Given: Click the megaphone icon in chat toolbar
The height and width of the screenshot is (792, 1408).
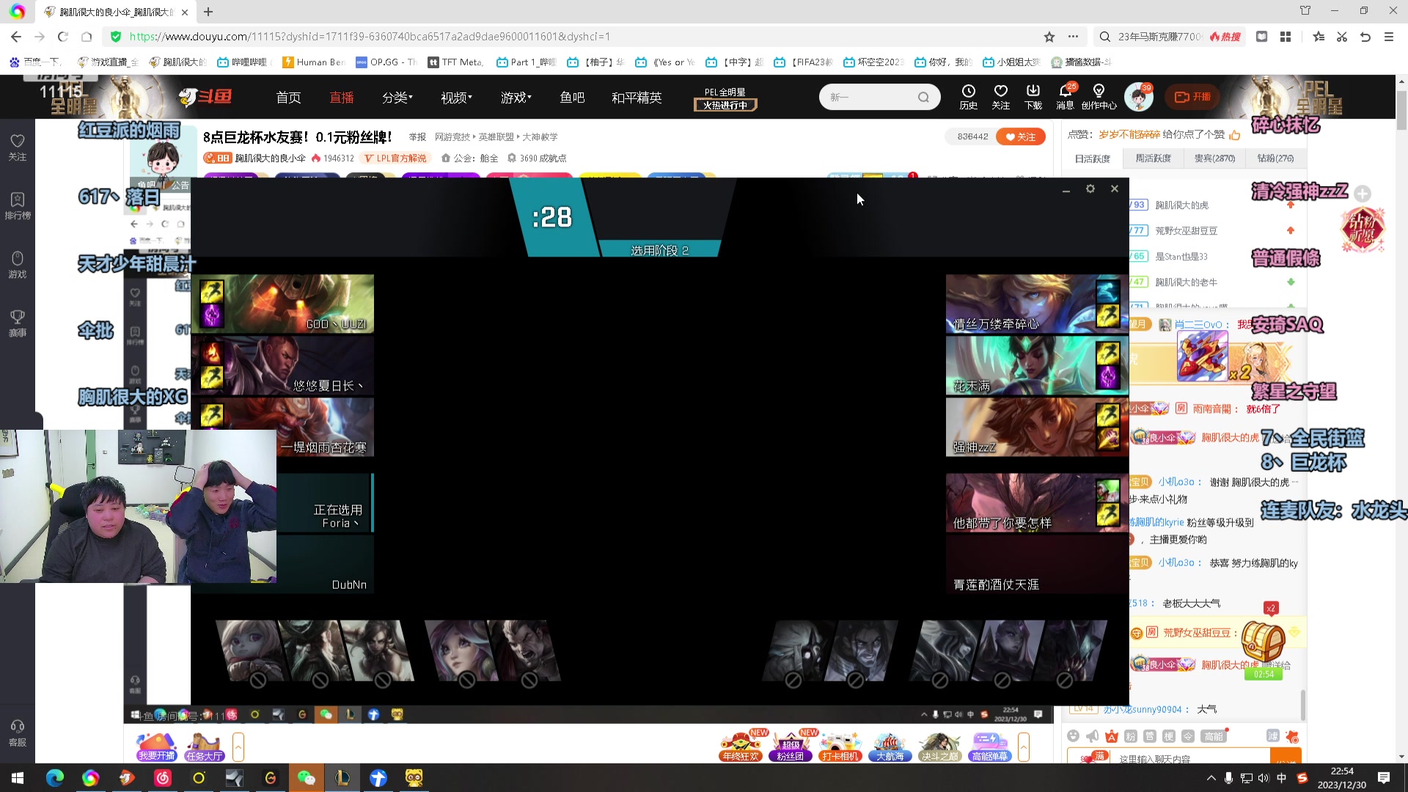Looking at the screenshot, I should tap(1093, 736).
